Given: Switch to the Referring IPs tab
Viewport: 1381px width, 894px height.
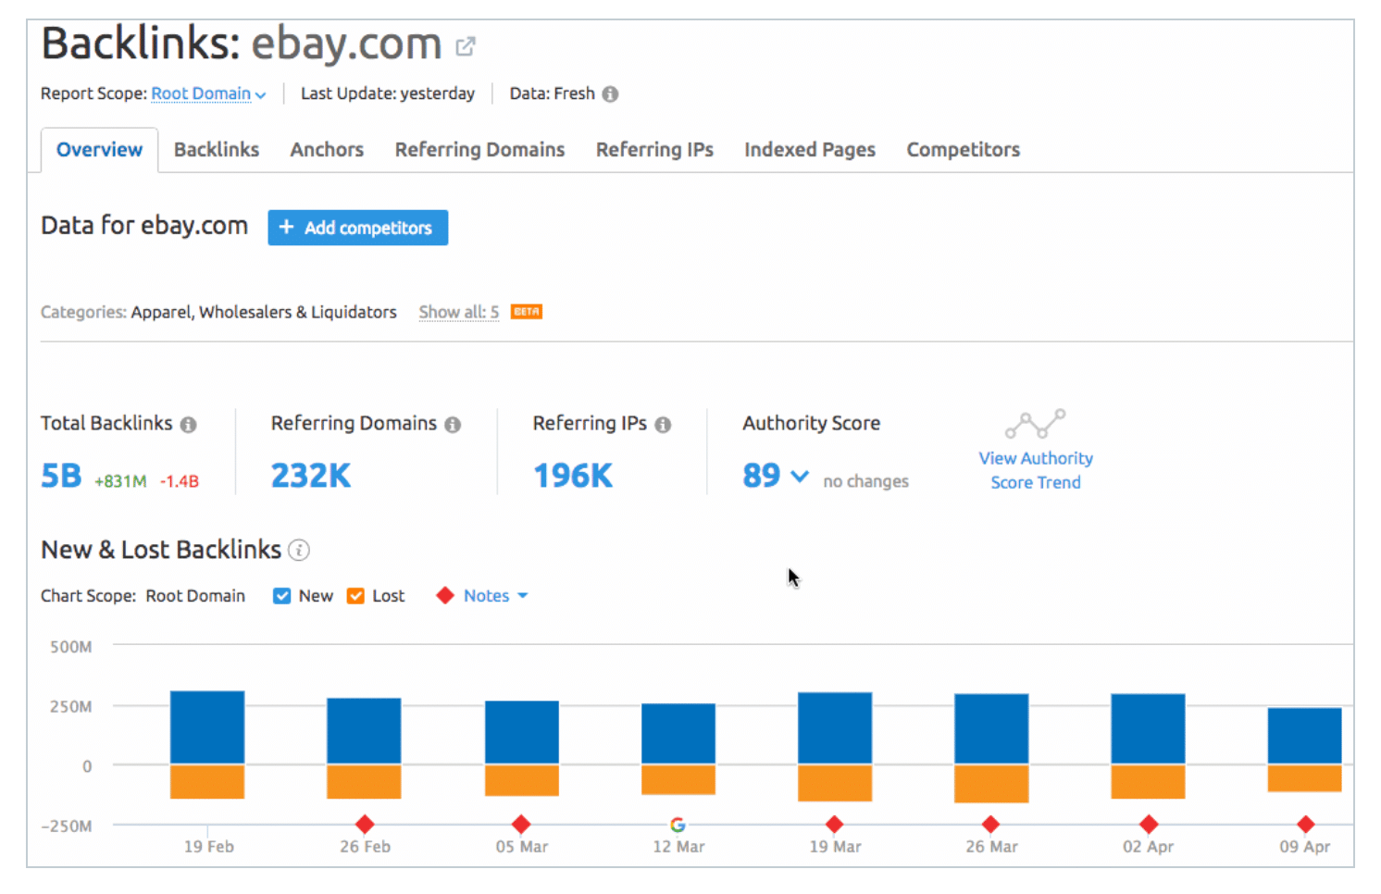Looking at the screenshot, I should tap(654, 150).
